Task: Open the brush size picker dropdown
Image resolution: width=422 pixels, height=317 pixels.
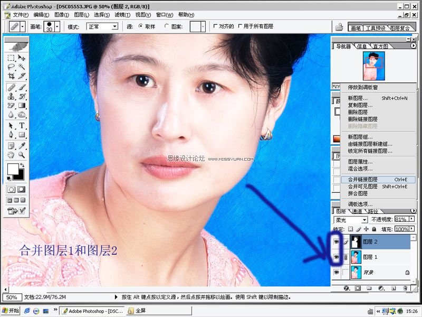Action: click(57, 27)
